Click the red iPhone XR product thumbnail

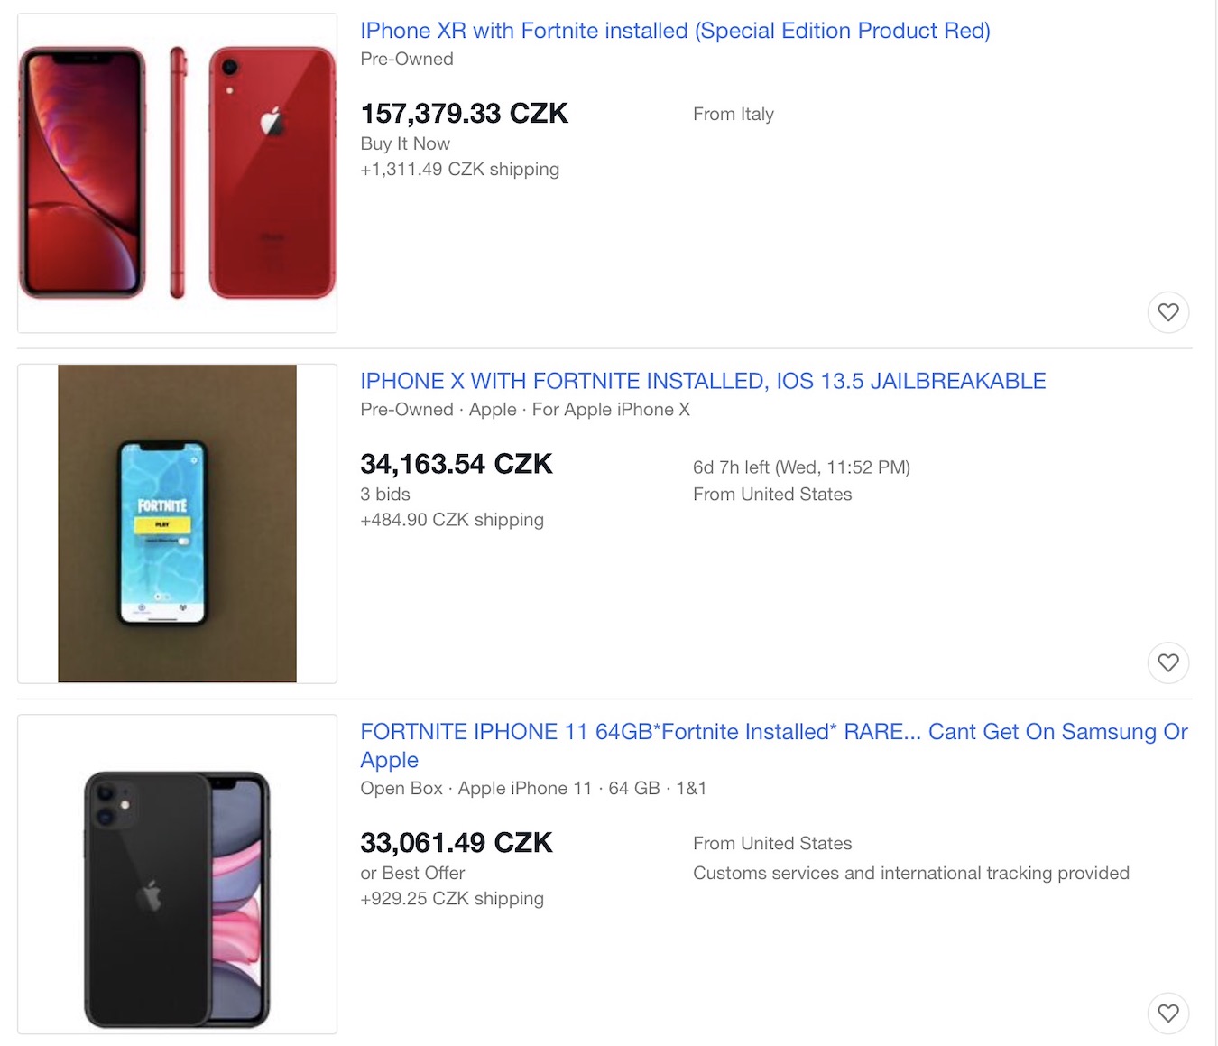tap(178, 172)
